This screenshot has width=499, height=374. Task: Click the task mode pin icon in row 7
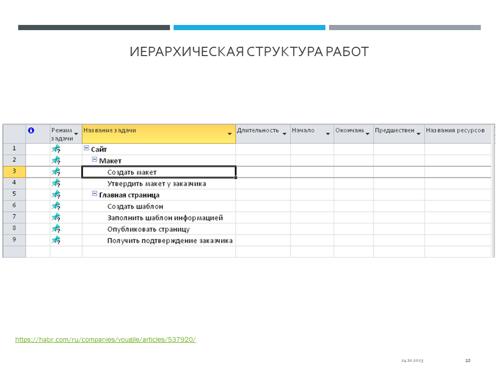click(x=56, y=218)
